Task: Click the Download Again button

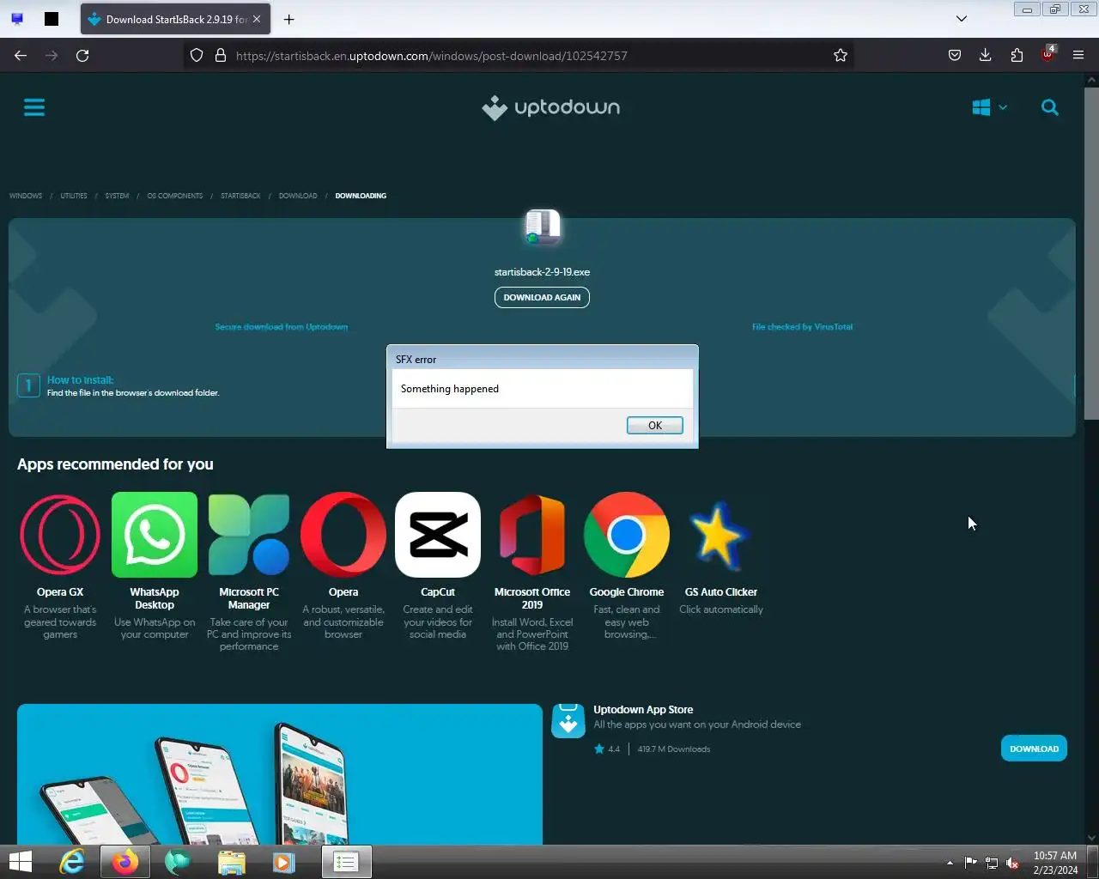Action: [x=542, y=297]
